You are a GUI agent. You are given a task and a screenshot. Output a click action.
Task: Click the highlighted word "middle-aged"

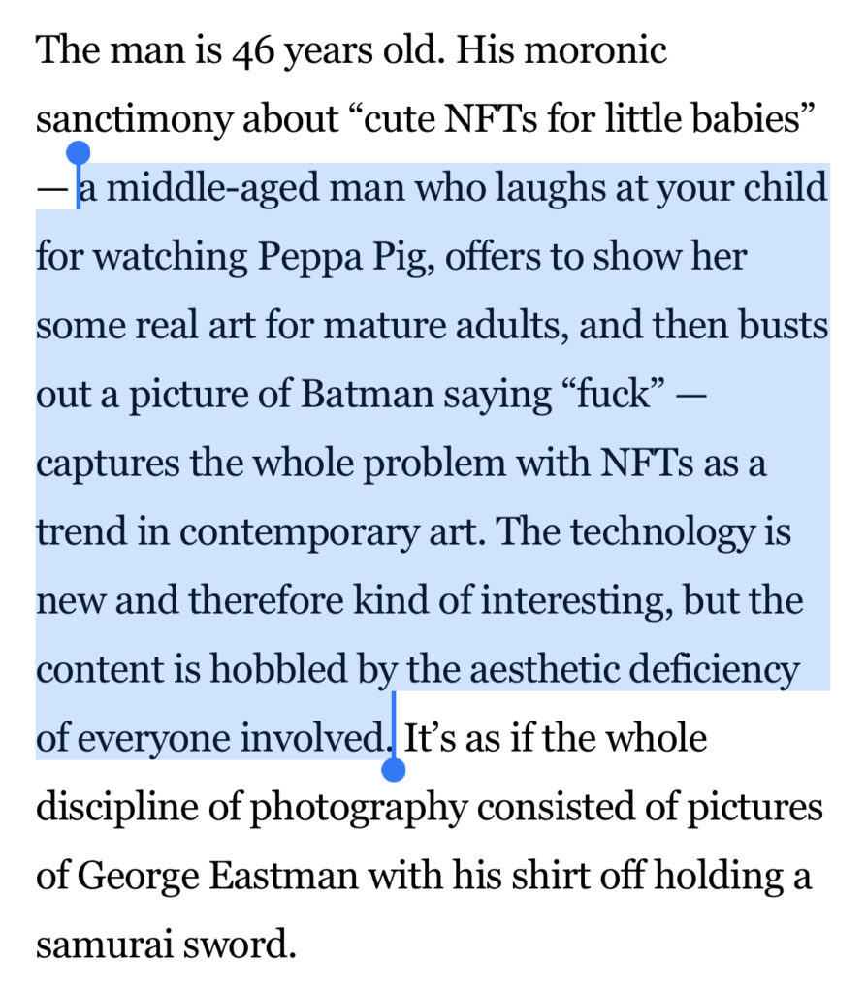pyautogui.click(x=212, y=189)
